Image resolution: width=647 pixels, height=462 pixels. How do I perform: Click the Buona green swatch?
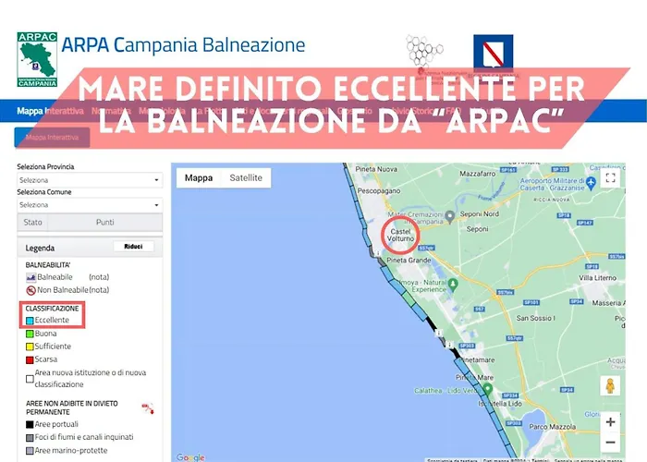[x=30, y=334]
